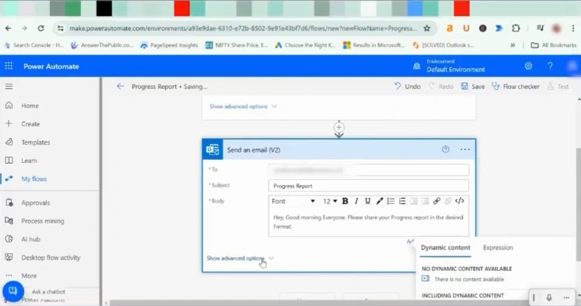Screen dimensions: 581x306
Task: Click the Test button
Action: (x=558, y=87)
